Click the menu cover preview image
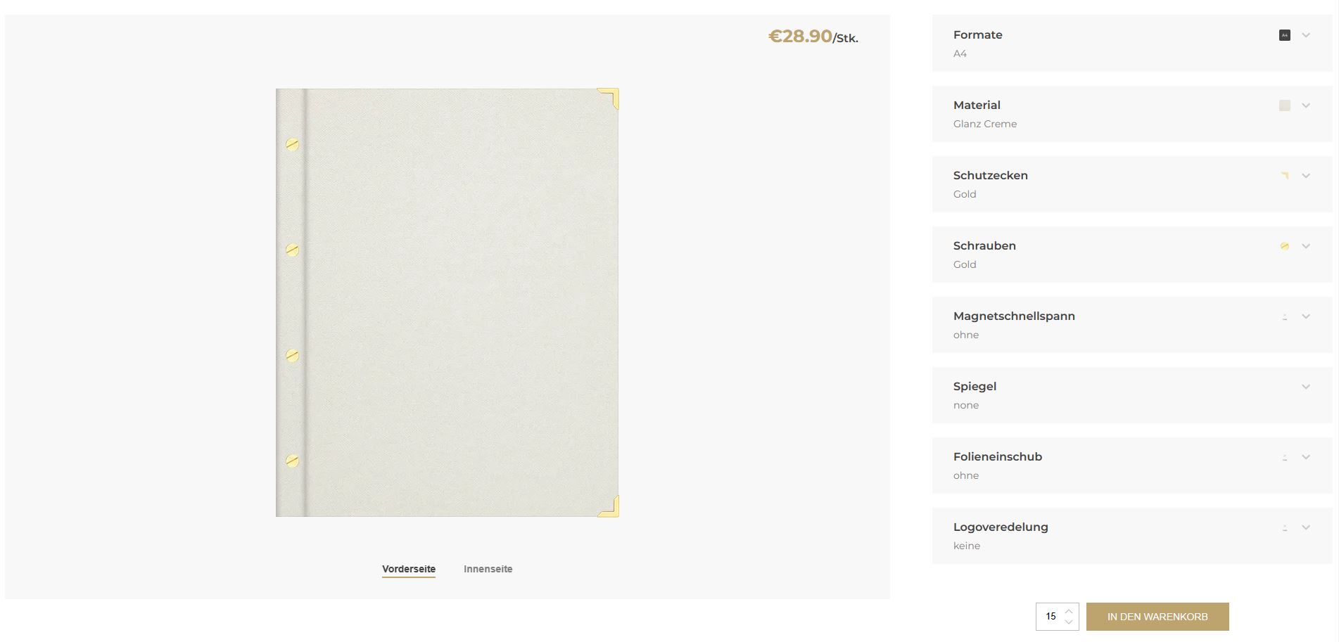 pos(448,302)
